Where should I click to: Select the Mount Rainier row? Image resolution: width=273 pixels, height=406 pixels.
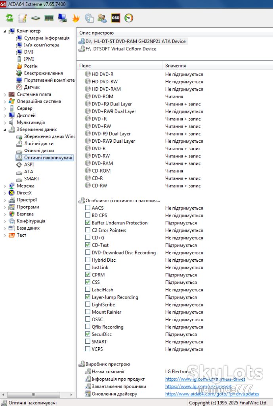pos(175,312)
